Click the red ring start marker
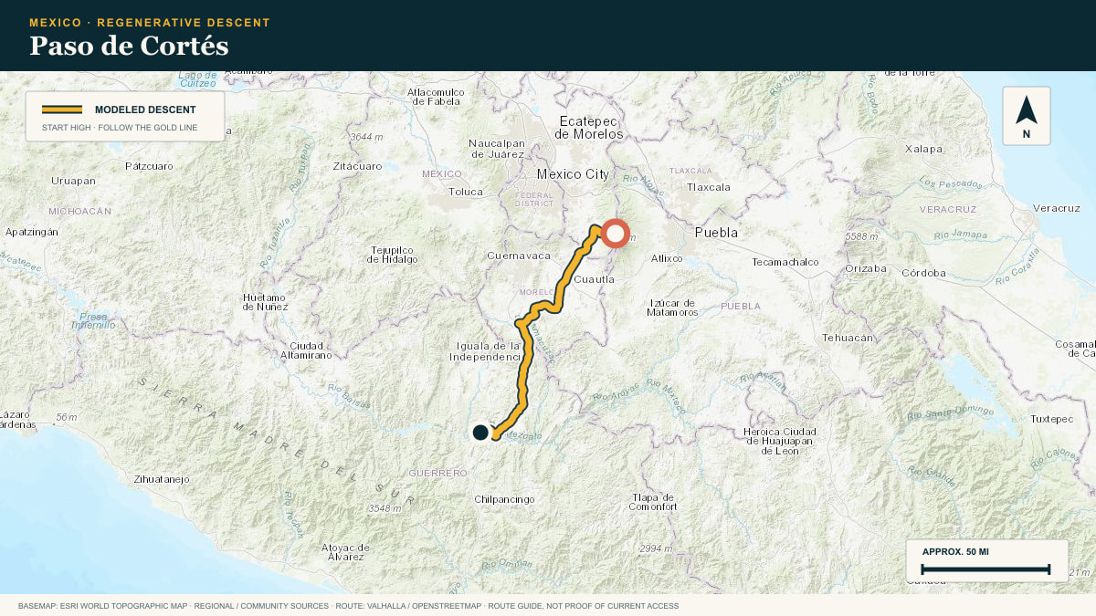The image size is (1096, 616). click(x=616, y=234)
